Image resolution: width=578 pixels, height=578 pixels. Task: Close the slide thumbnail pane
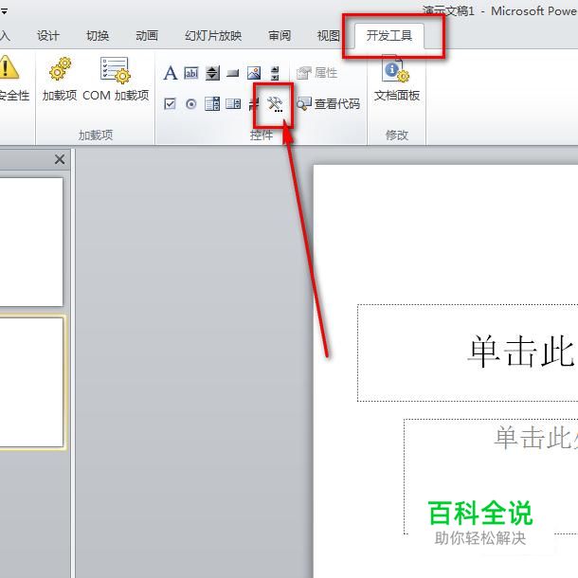60,159
